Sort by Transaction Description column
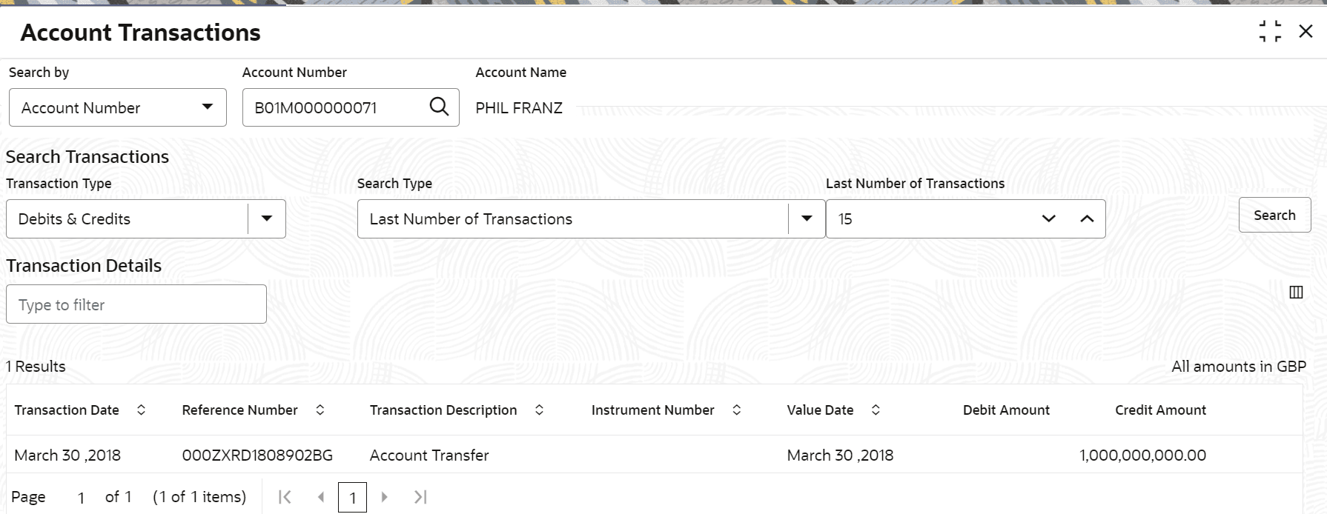 point(540,410)
